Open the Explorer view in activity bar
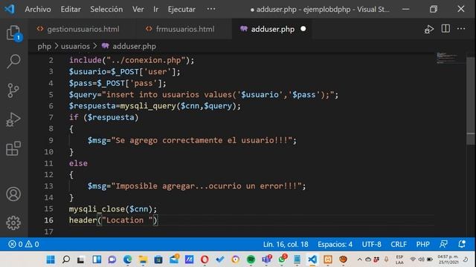Image resolution: width=476 pixels, height=267 pixels. tap(13, 33)
